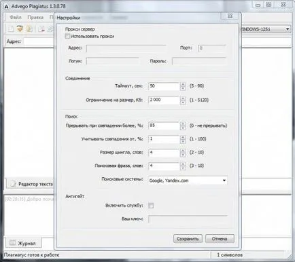Image resolution: width=295 pixels, height=262 pixels.
Task: Click the clipboard paste icon in main toolbar
Action: [x=29, y=29]
